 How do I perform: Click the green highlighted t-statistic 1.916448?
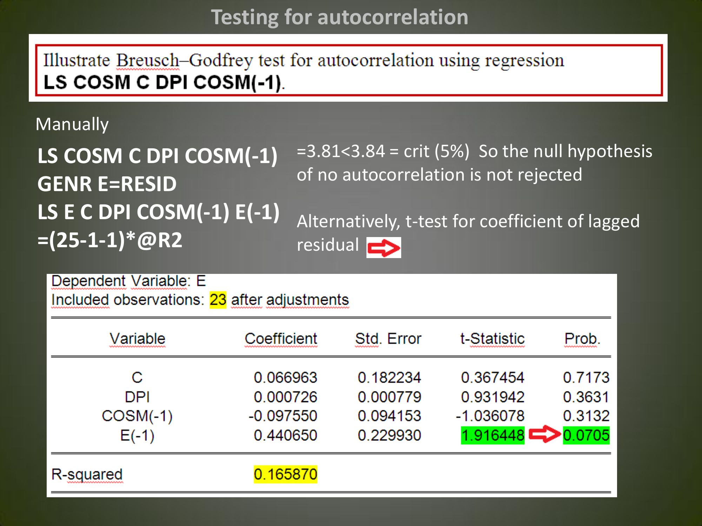[x=492, y=435]
